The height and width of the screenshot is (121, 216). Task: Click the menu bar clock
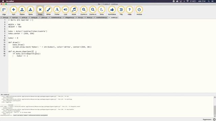(202, 1)
